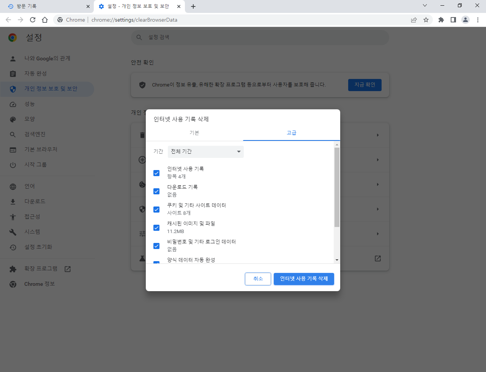This screenshot has height=372, width=486.
Task: Open 검색엔진 settings section
Action: coord(47,134)
